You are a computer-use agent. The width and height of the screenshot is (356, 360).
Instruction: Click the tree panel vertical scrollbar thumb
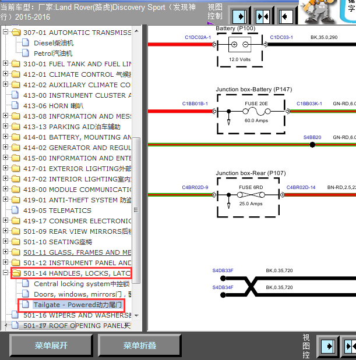pyautogui.click(x=136, y=210)
